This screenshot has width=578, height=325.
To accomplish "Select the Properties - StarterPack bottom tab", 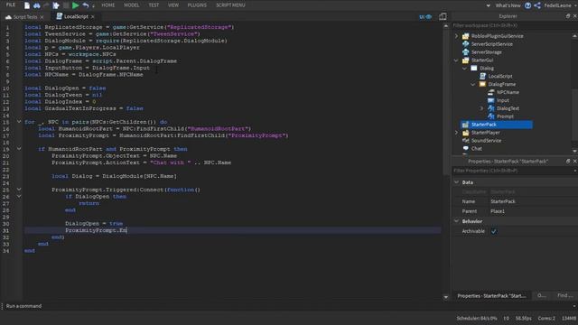I will (x=491, y=296).
